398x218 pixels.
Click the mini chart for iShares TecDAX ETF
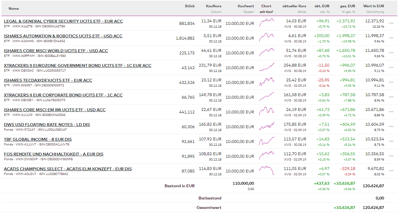click(x=266, y=82)
